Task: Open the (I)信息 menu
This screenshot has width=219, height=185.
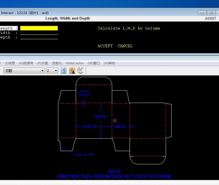Action: pyautogui.click(x=10, y=63)
